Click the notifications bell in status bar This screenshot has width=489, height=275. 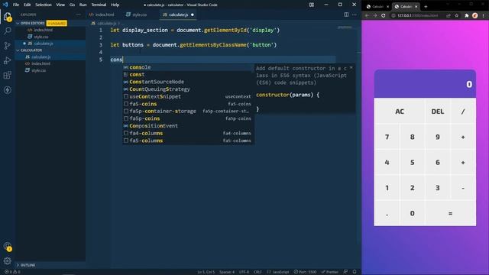[x=355, y=272]
